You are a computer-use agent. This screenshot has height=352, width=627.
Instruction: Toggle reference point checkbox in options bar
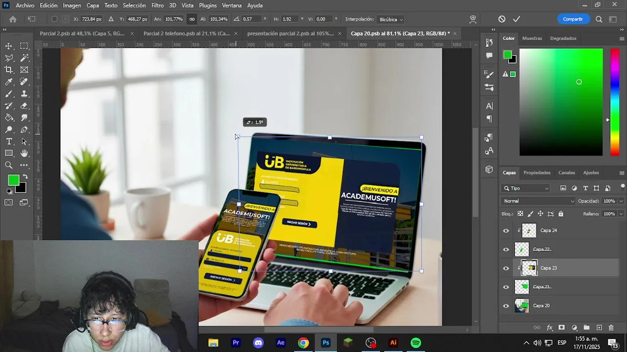coord(54,19)
